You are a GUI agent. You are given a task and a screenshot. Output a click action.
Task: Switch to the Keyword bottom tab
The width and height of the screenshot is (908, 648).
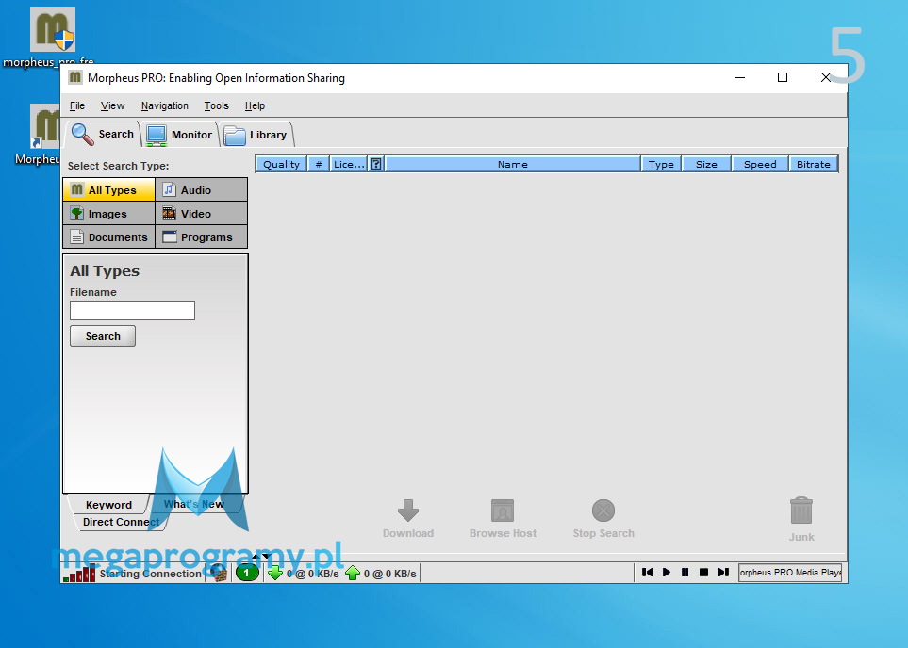pos(108,505)
